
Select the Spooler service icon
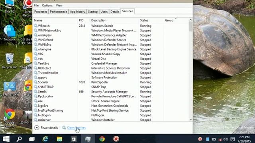[x=35, y=82]
